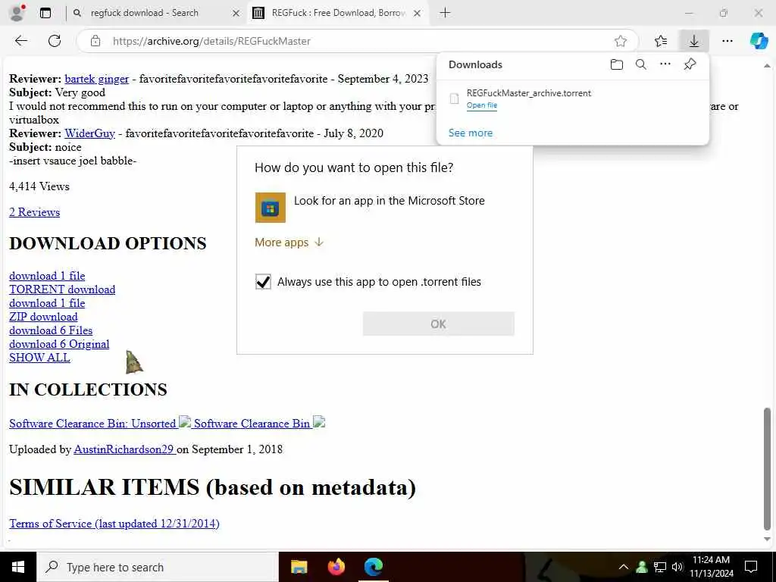The height and width of the screenshot is (582, 776).
Task: Open the notification center icon
Action: pos(751,567)
